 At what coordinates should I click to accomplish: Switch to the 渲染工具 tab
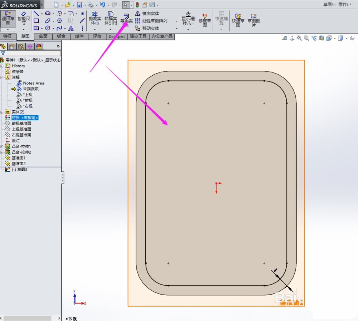(x=138, y=36)
